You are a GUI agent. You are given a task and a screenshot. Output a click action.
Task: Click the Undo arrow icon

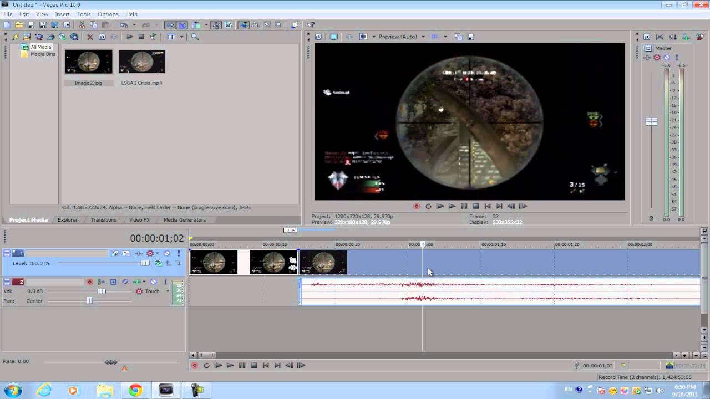click(x=124, y=25)
